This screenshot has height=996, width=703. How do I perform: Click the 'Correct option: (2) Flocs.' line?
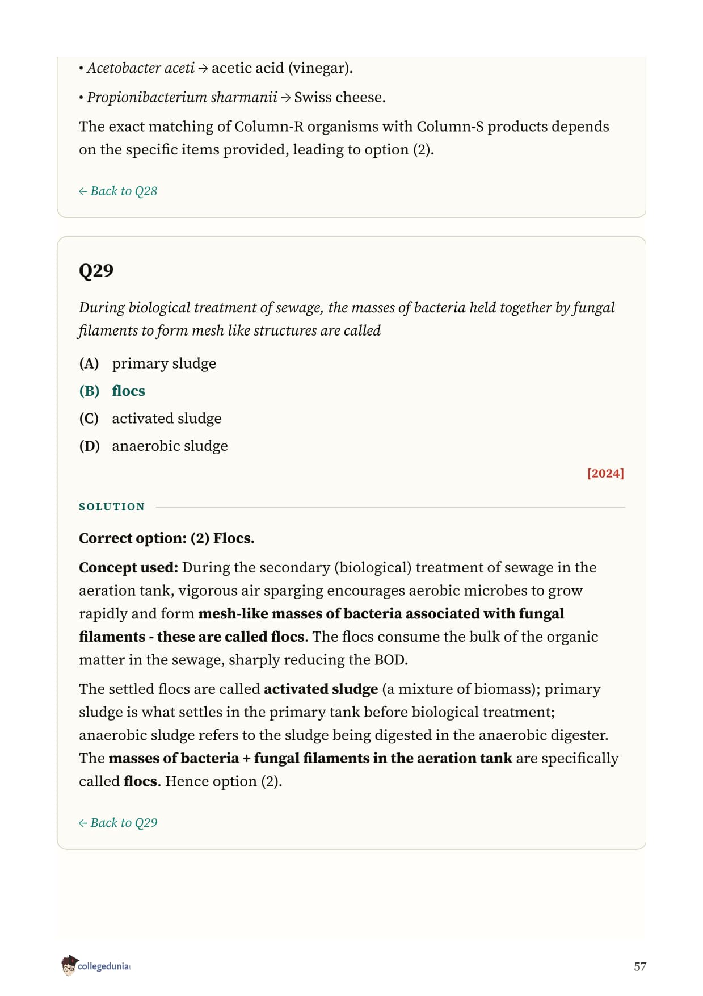pyautogui.click(x=167, y=538)
